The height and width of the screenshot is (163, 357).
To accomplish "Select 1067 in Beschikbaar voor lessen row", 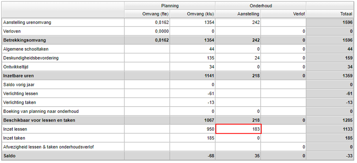I will click(x=209, y=120).
